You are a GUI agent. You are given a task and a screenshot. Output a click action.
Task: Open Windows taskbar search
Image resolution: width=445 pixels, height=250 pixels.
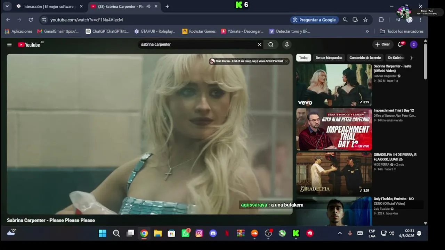(x=116, y=233)
